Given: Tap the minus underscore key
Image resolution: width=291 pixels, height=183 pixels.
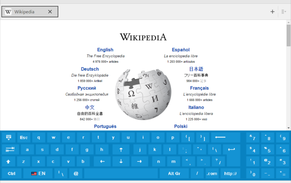Looking at the screenshot, I should click(268, 173).
